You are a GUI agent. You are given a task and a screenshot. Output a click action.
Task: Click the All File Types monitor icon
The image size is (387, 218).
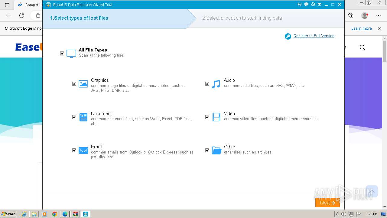(x=71, y=54)
